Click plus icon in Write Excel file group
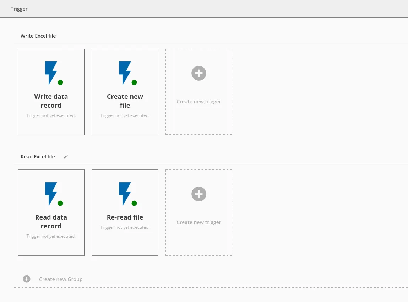This screenshot has height=302, width=408. [199, 73]
